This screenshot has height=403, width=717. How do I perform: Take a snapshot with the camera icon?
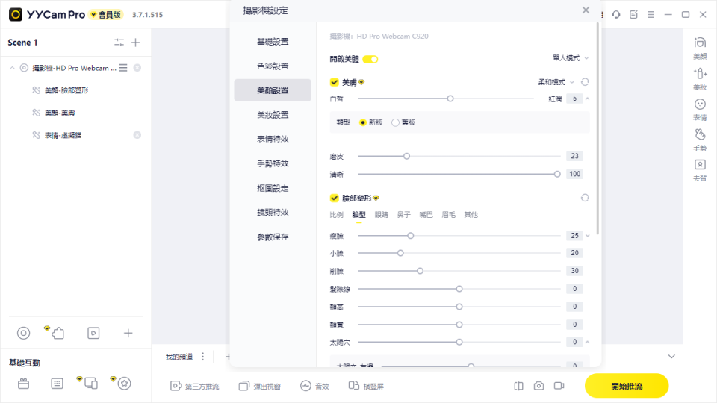click(x=538, y=386)
